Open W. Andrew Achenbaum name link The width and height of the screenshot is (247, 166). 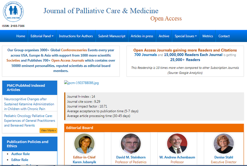tap(177, 157)
